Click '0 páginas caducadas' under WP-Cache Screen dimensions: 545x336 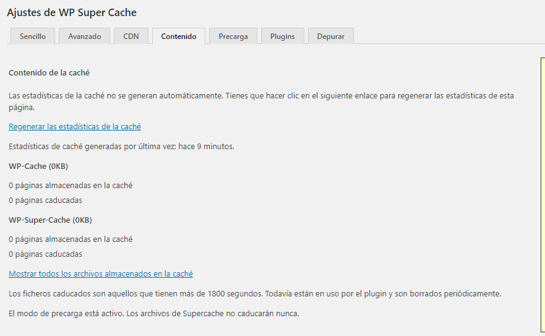click(x=46, y=200)
